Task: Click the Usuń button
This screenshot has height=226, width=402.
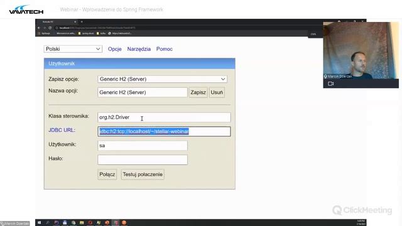Action: (217, 92)
